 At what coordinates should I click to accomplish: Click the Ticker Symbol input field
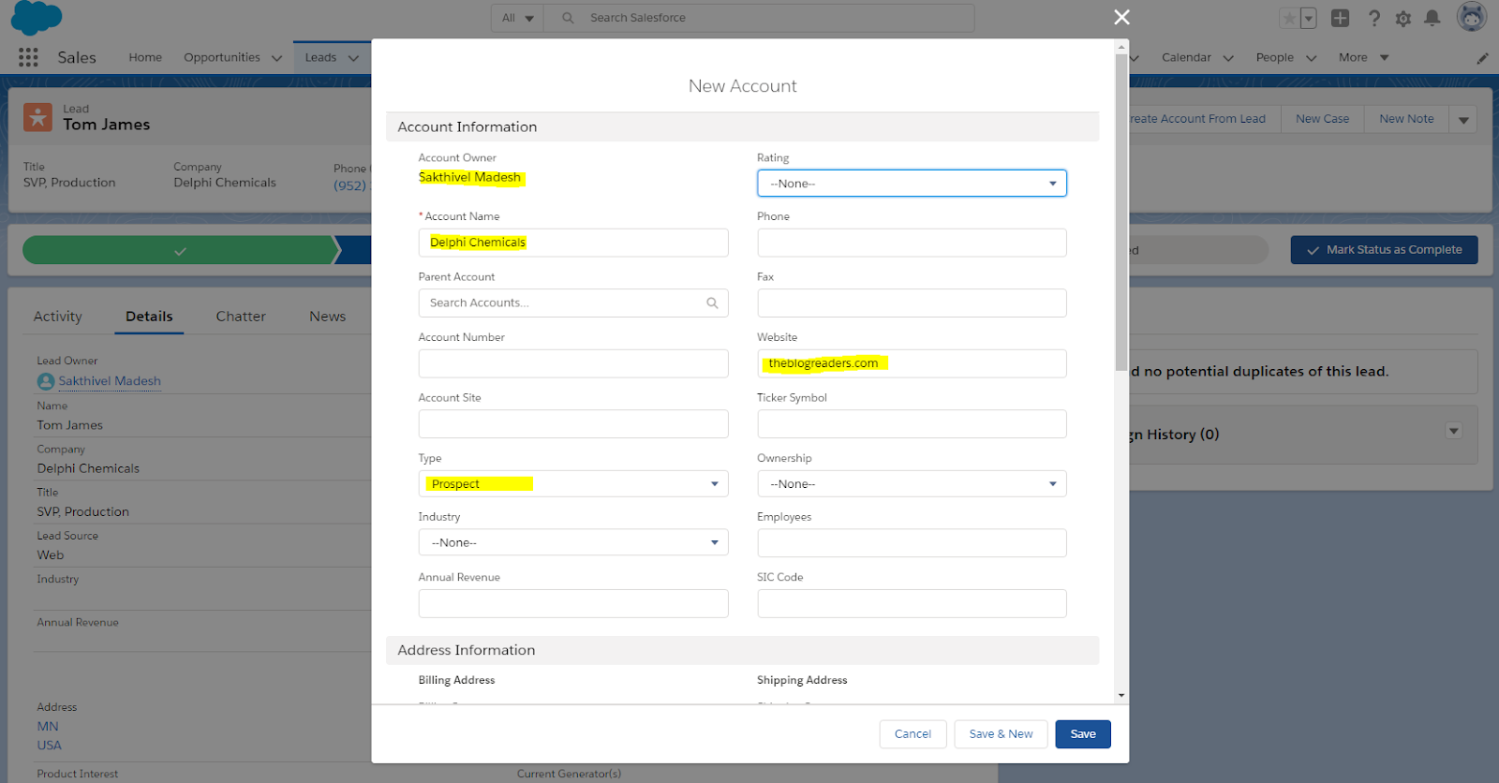pos(912,423)
